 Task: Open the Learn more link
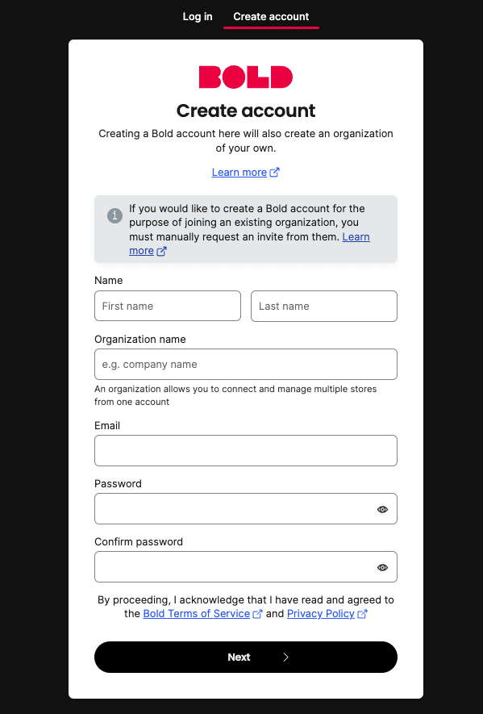[x=239, y=171]
